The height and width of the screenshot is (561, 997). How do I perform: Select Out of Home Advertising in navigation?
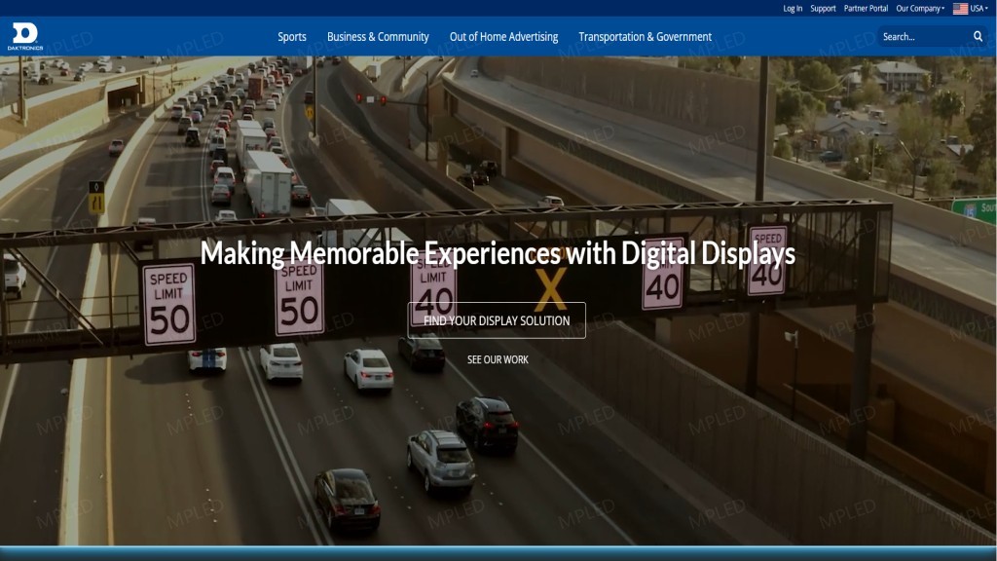[503, 37]
